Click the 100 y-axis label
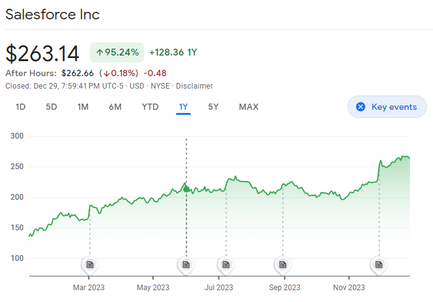Viewport: 433px width, 302px height. click(17, 258)
